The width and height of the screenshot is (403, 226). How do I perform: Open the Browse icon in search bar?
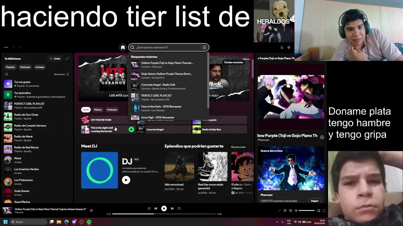[204, 47]
